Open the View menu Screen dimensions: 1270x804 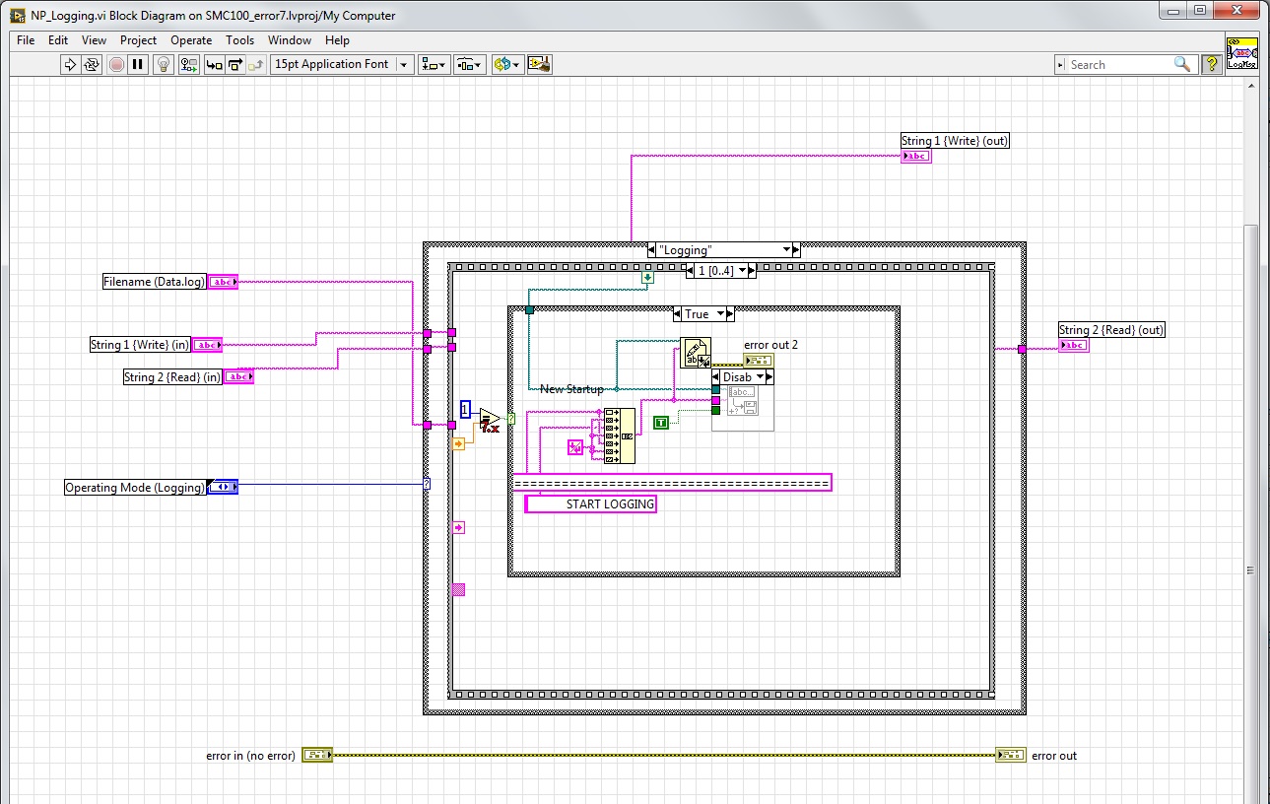point(94,40)
